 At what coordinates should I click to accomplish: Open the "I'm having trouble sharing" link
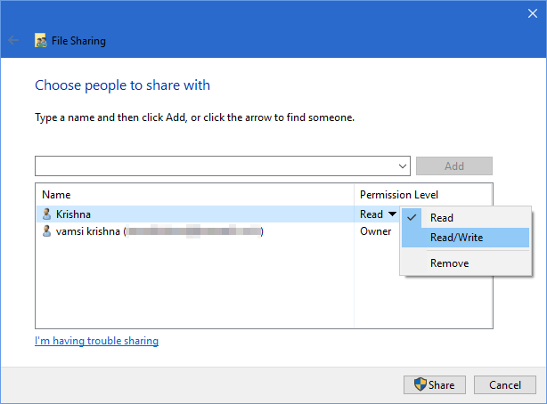(x=96, y=341)
